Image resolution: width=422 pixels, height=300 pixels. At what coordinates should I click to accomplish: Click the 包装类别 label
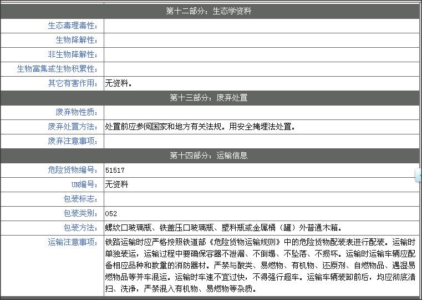80,213
